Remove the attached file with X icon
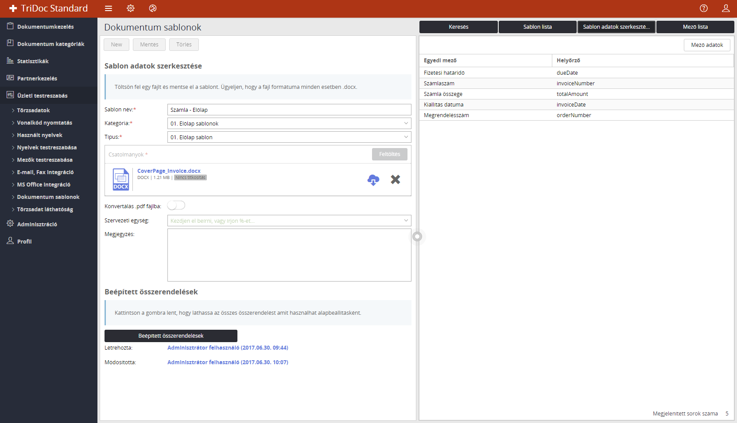This screenshot has width=737, height=423. click(x=396, y=179)
